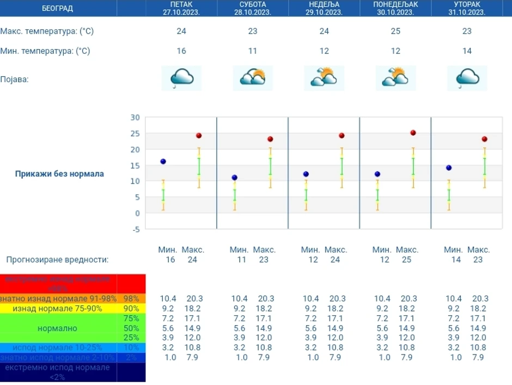This screenshot has width=512, height=385.
Task: Click Monday's partly cloudy weather icon
Action: pos(395,78)
